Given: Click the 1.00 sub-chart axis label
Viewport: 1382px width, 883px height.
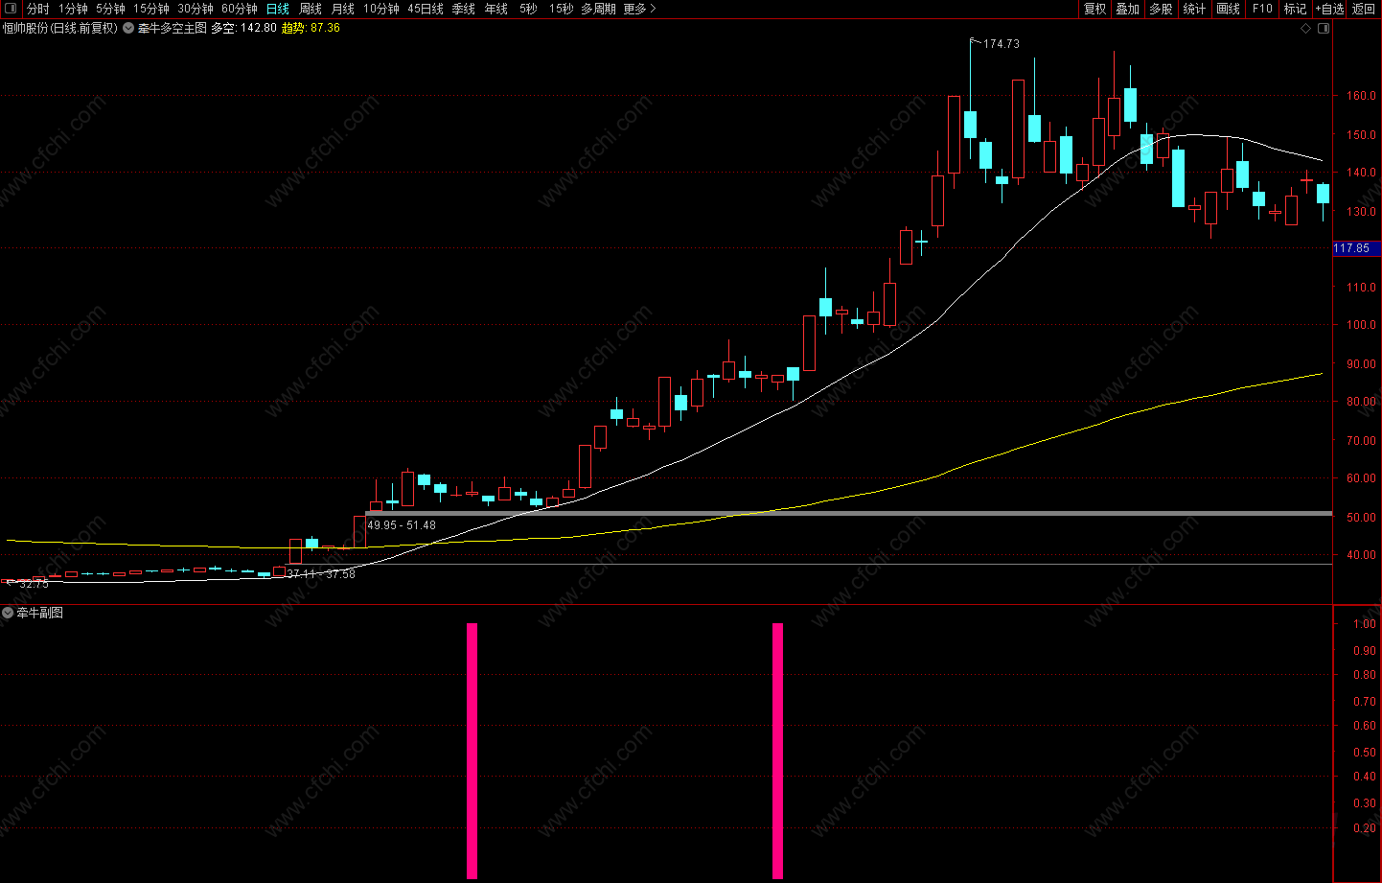Looking at the screenshot, I should (x=1364, y=624).
